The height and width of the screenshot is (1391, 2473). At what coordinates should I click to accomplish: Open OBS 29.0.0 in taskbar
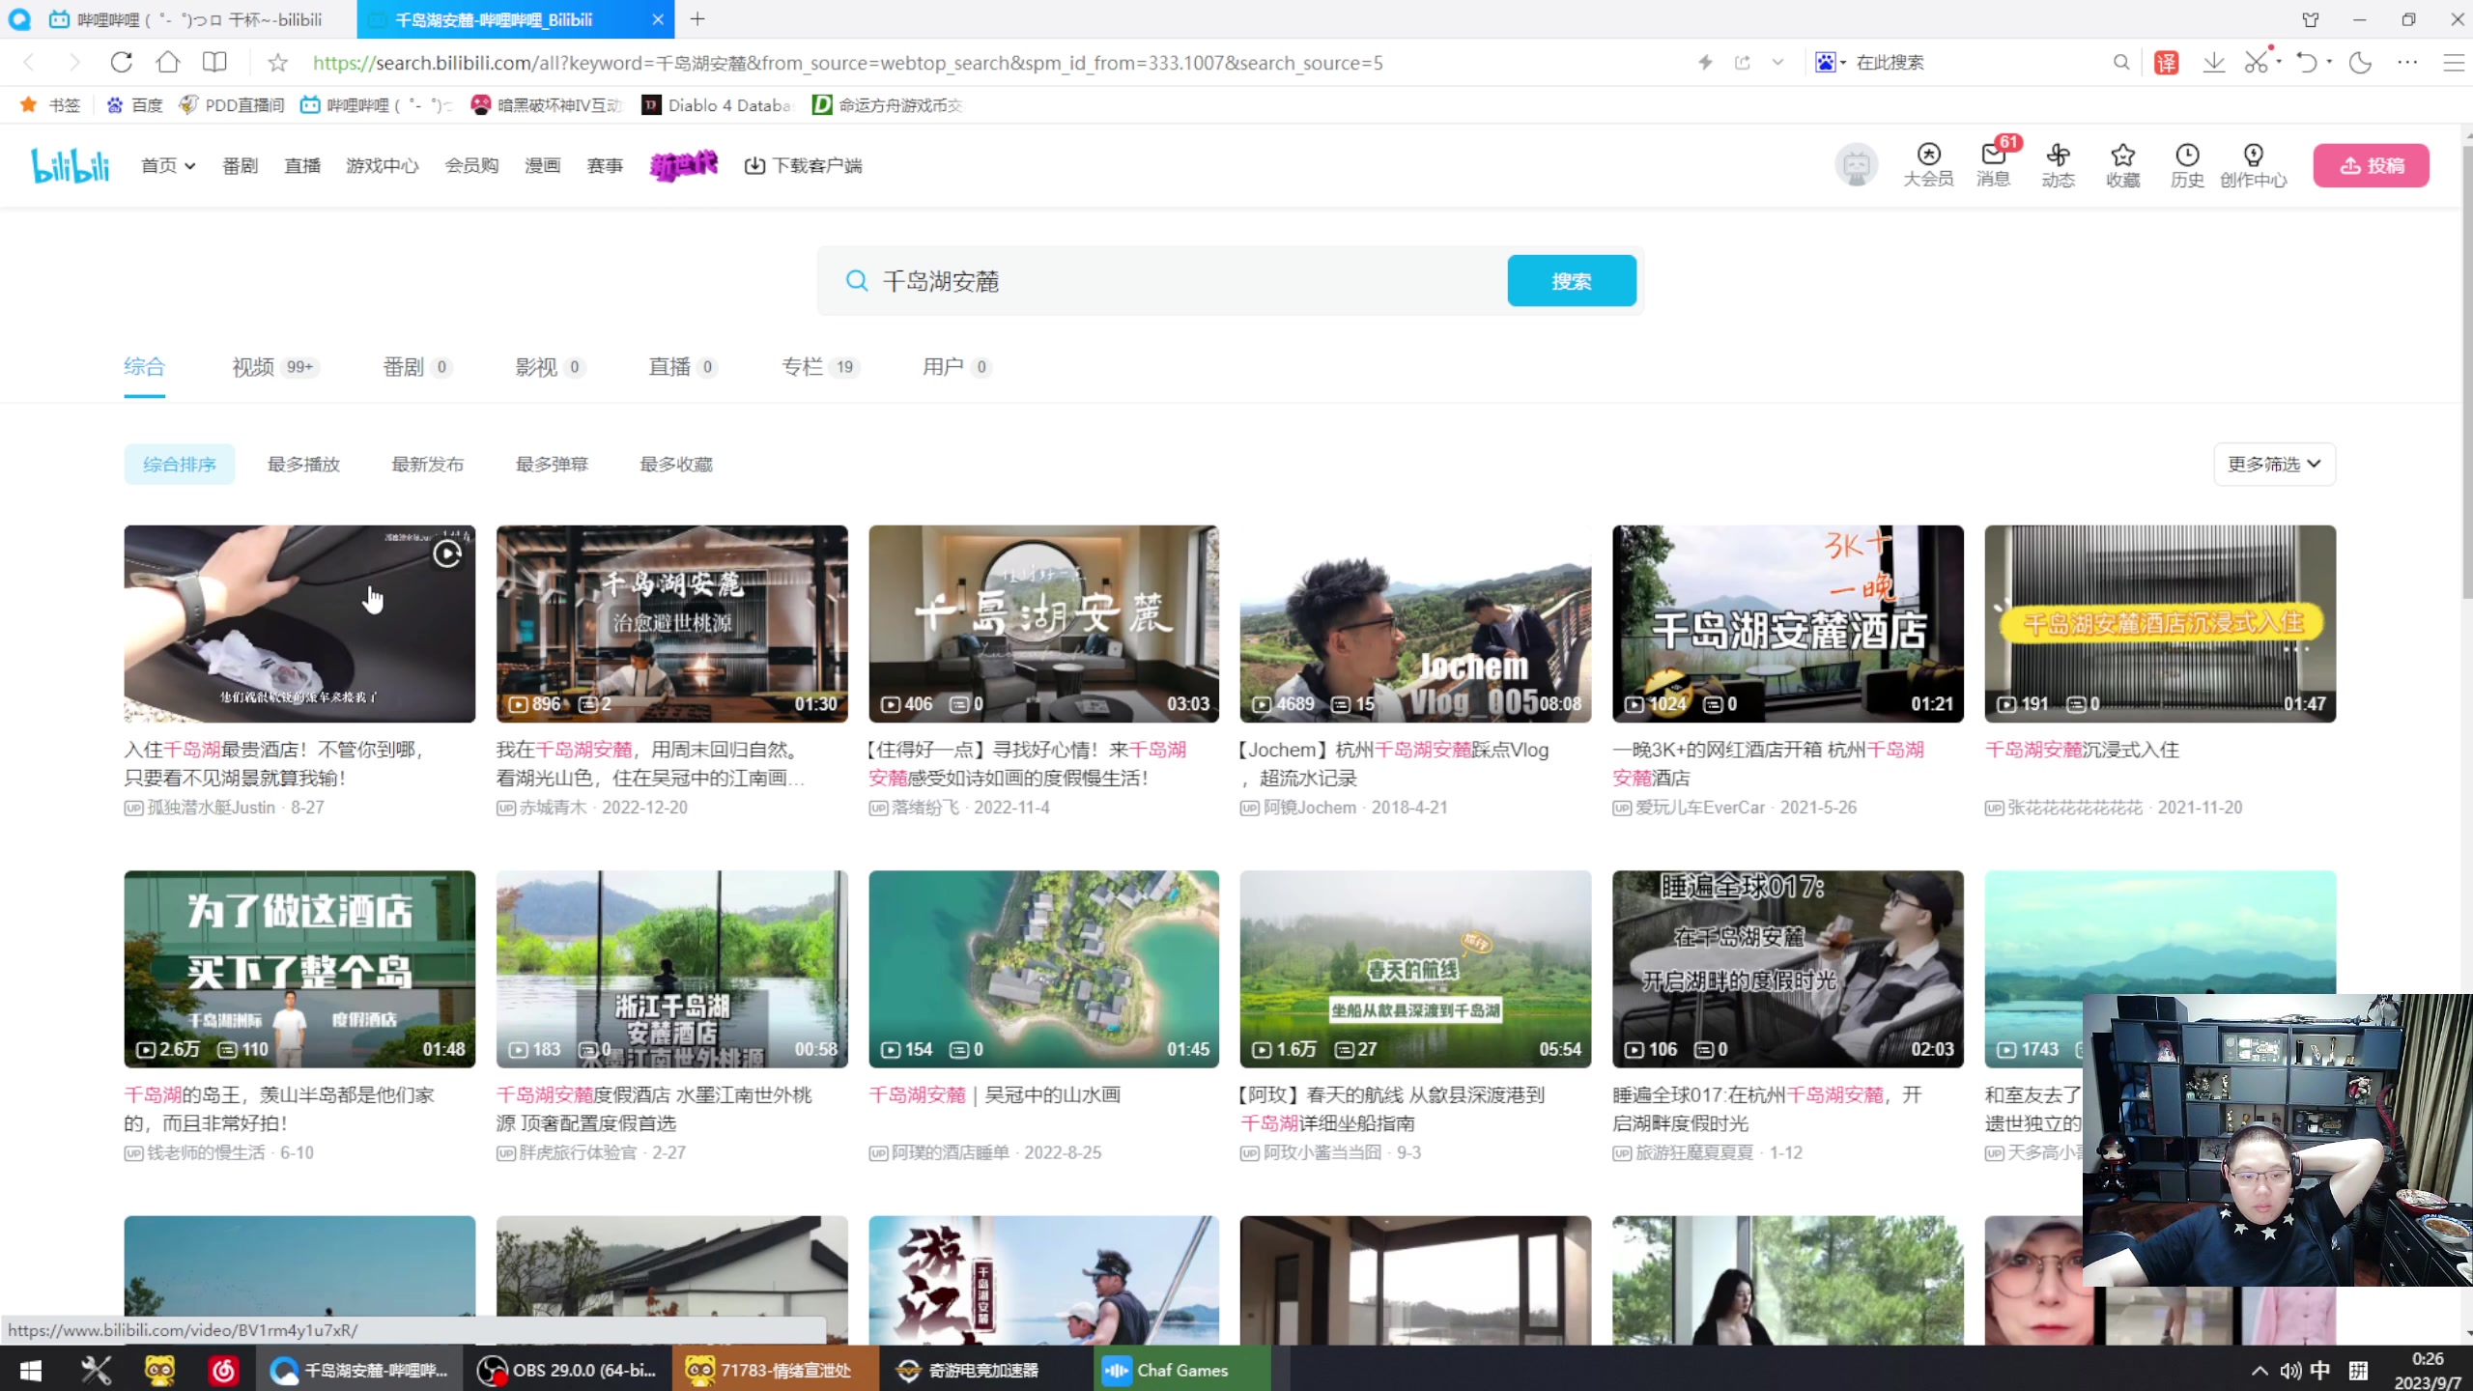[x=568, y=1370]
